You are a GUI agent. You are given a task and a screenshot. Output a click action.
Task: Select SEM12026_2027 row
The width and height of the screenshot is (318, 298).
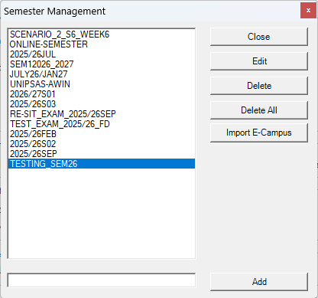(102, 64)
